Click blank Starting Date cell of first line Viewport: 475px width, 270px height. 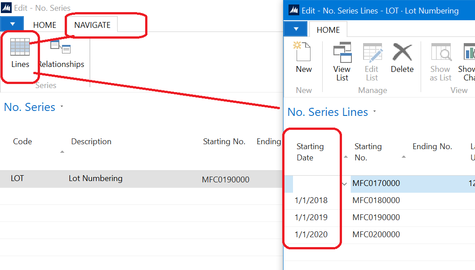[x=316, y=184]
